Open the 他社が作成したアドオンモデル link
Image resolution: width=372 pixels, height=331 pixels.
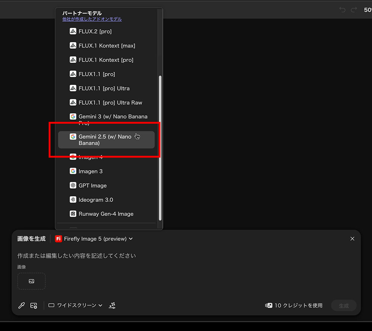point(92,19)
